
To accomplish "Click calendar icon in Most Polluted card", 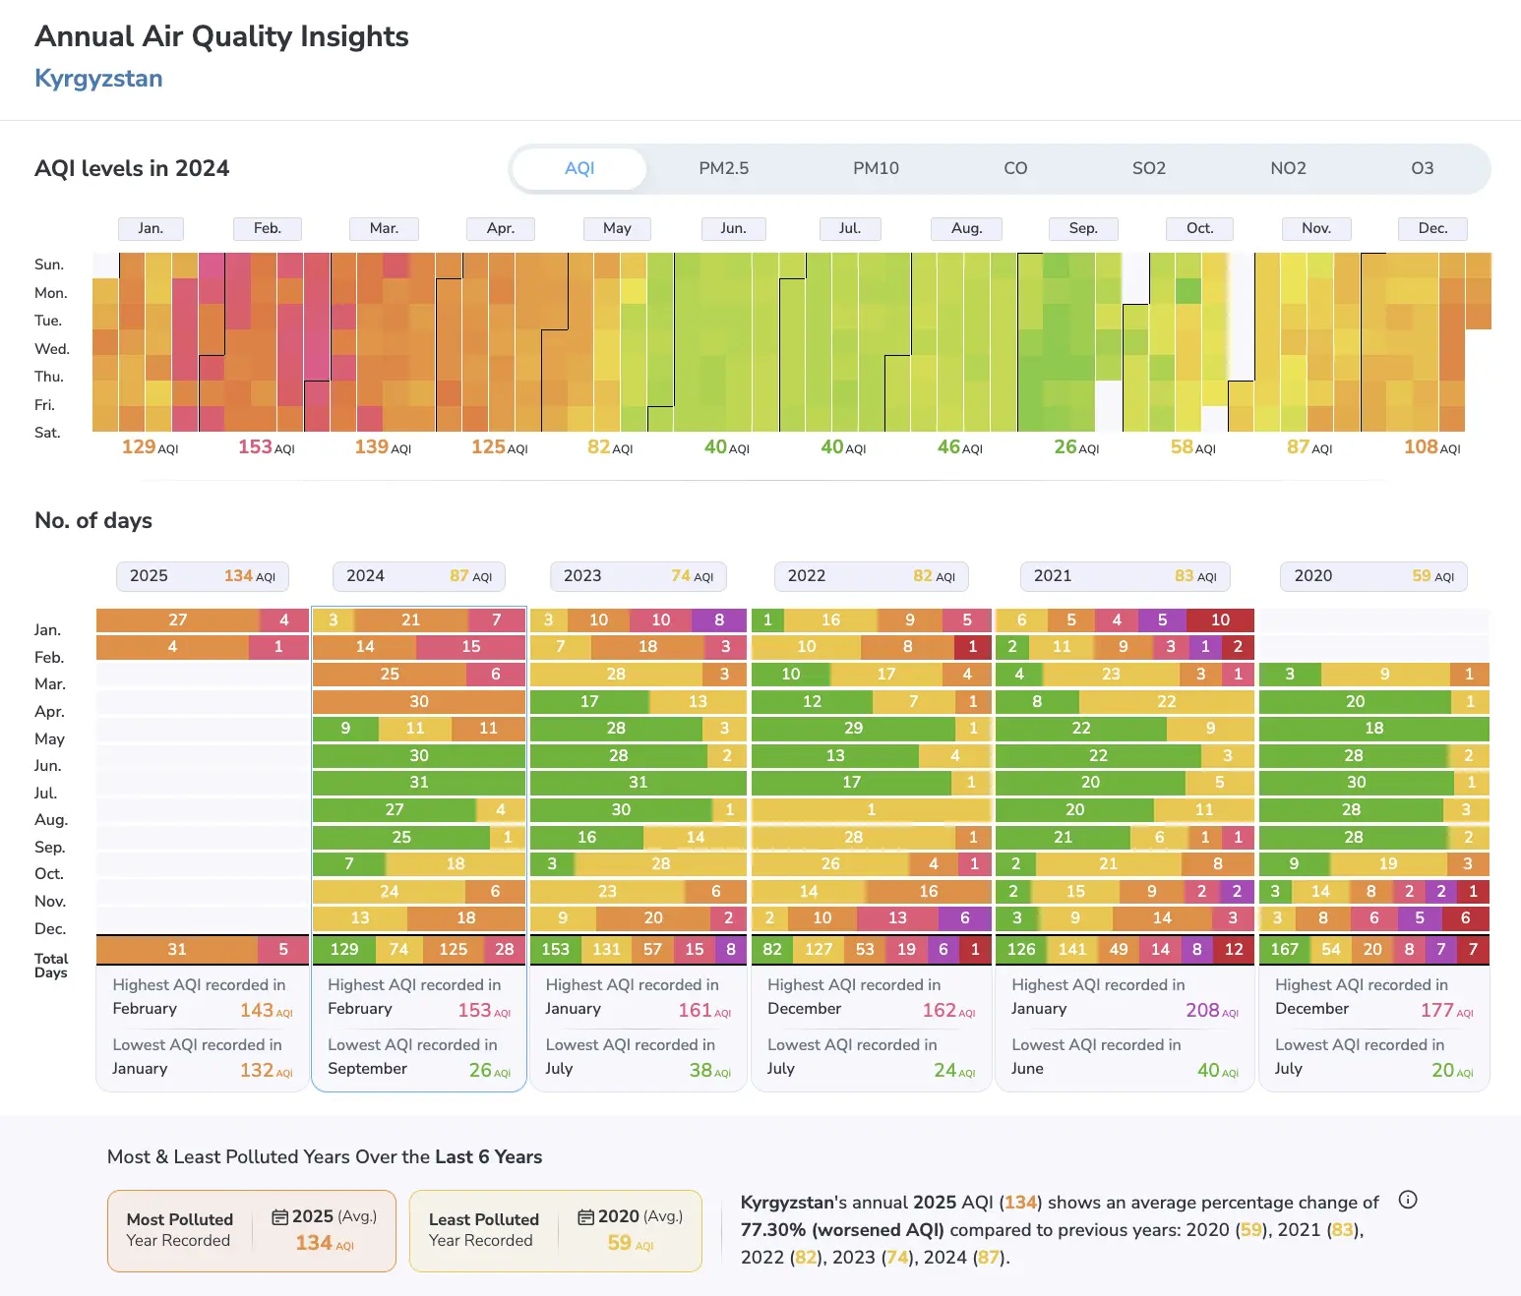I will (x=280, y=1217).
